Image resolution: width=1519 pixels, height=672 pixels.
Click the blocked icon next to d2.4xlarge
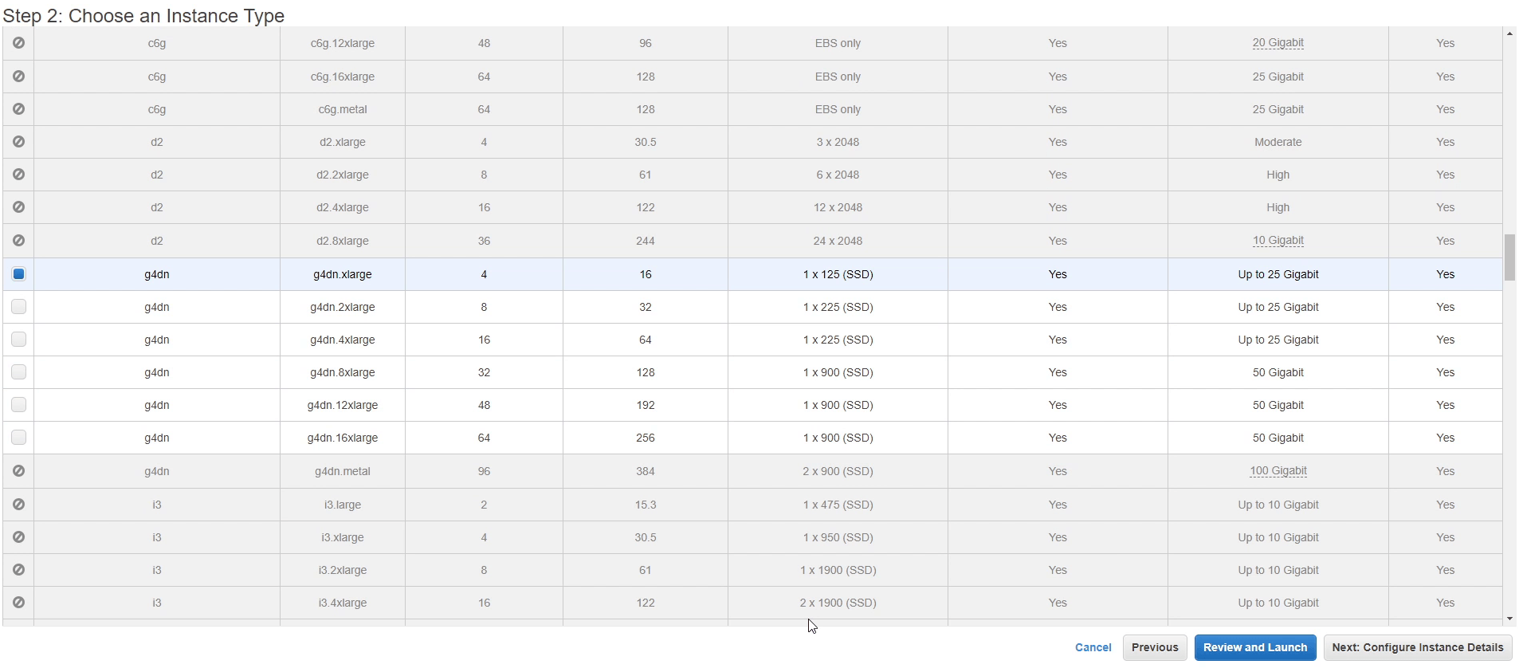(x=18, y=207)
